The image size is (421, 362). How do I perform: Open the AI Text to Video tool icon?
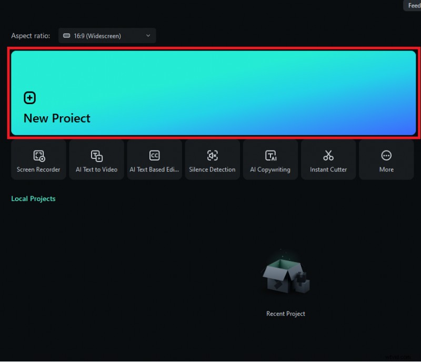pos(96,155)
